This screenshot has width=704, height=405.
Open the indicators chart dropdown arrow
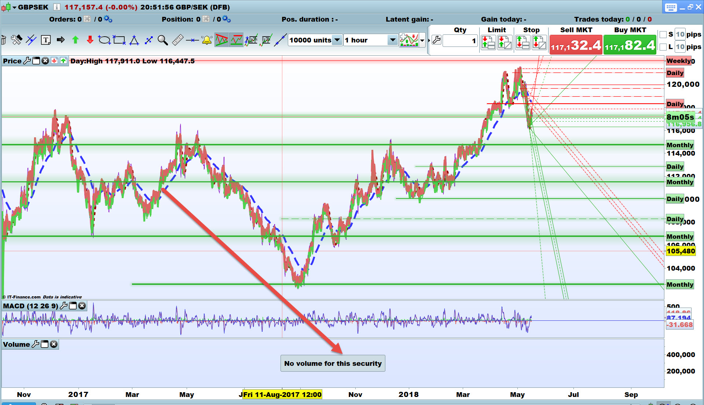pos(422,40)
